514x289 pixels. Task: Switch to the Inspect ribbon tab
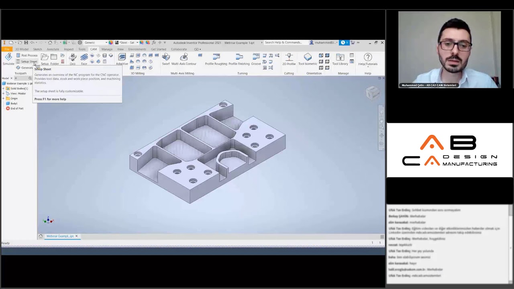[x=69, y=49]
